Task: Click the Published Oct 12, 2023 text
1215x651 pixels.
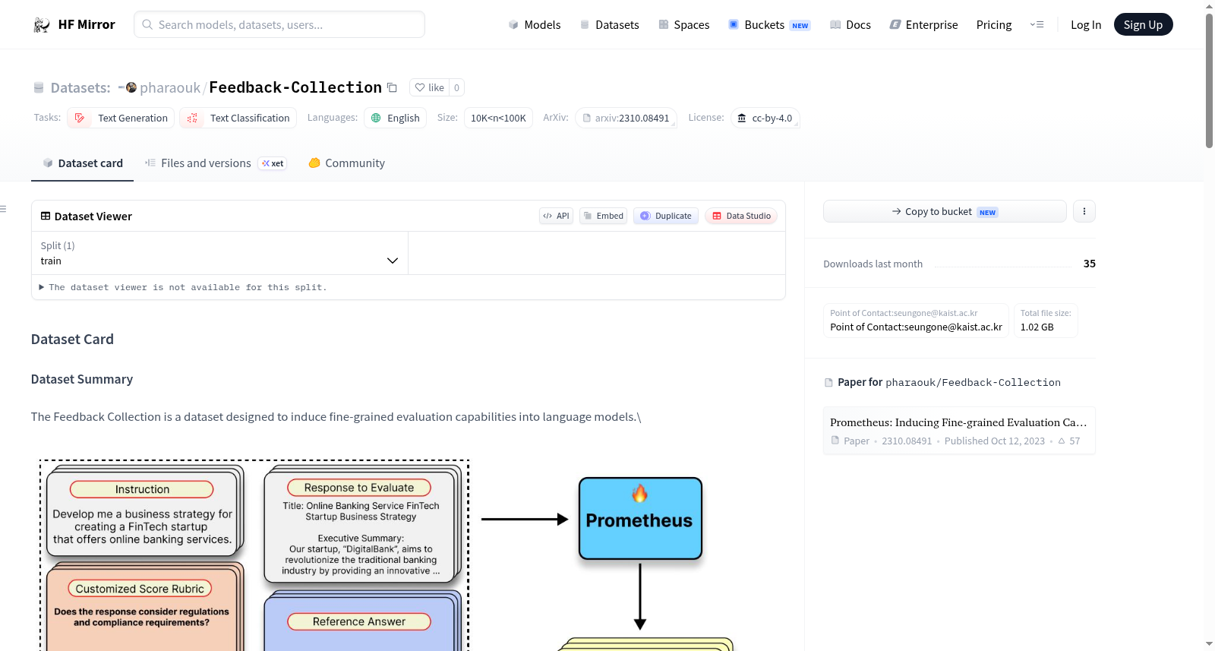Action: pos(995,441)
